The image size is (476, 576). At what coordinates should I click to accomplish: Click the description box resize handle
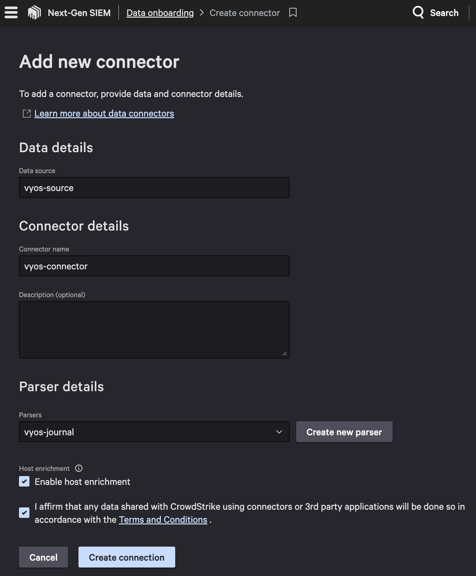285,354
